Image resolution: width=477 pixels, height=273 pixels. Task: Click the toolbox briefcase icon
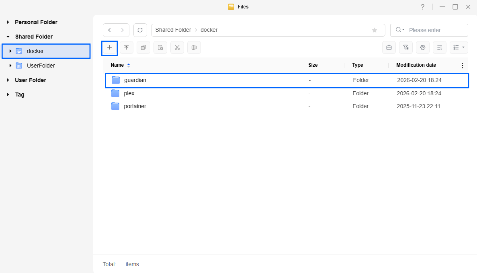[389, 47]
